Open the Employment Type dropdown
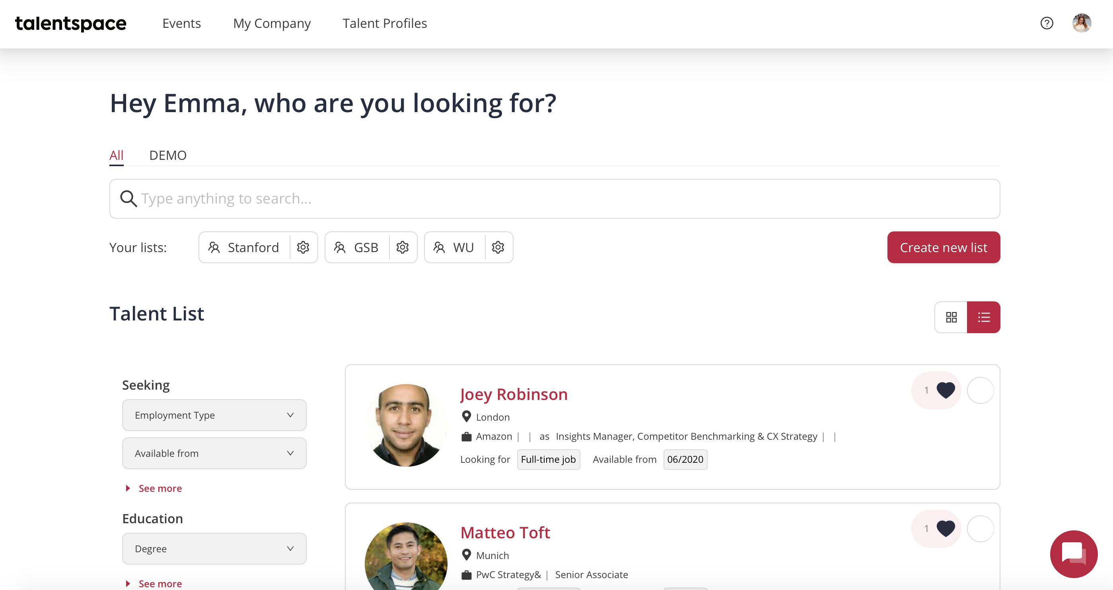 click(x=214, y=415)
